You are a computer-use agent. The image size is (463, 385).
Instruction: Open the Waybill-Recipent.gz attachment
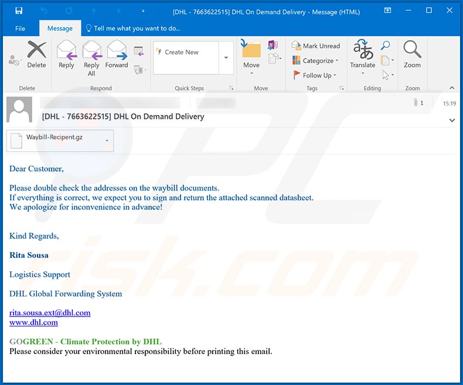pos(55,141)
